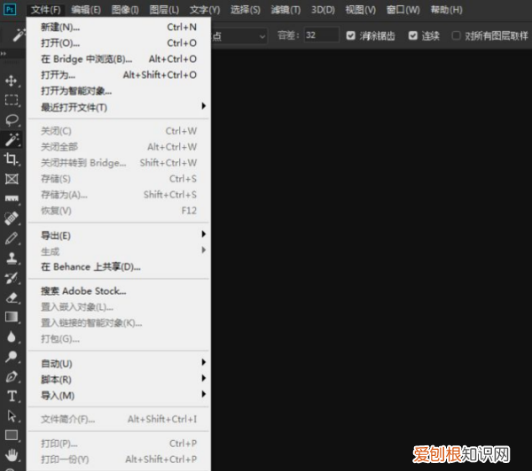The height and width of the screenshot is (471, 532).
Task: Select the Frame tool
Action: pos(12,179)
